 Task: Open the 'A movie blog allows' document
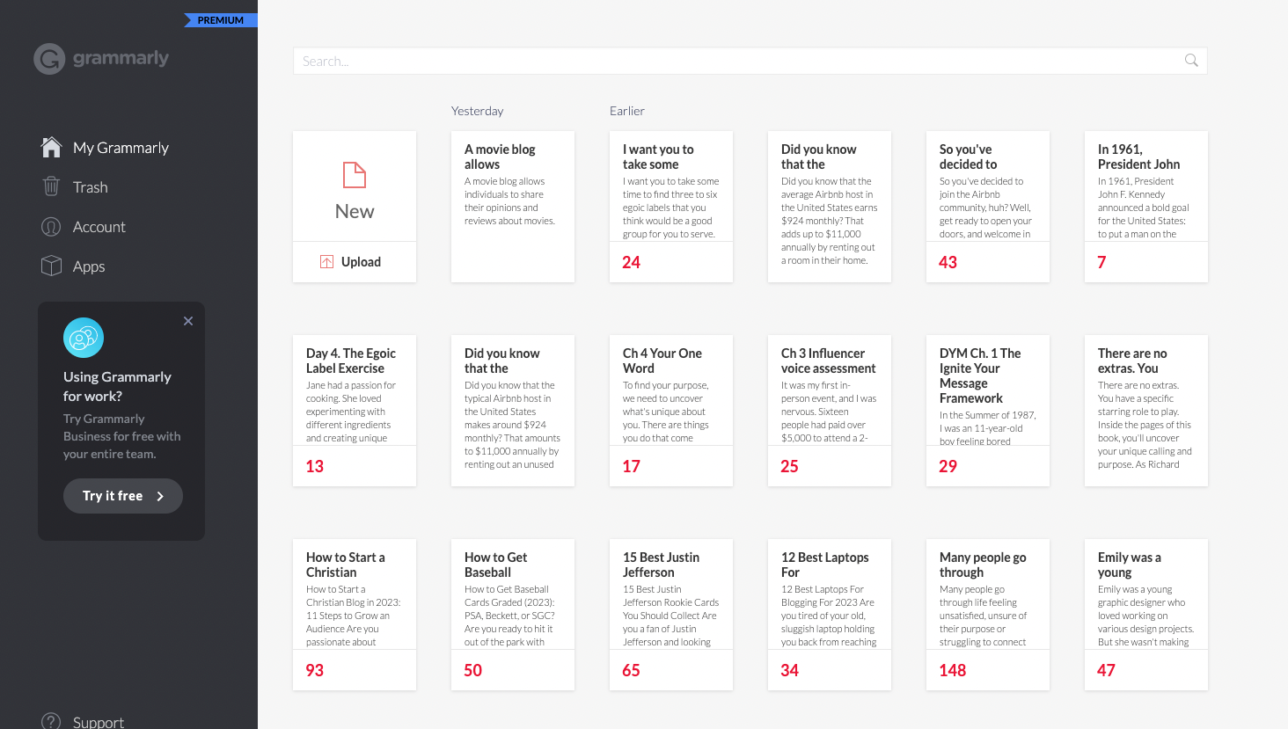click(x=513, y=207)
